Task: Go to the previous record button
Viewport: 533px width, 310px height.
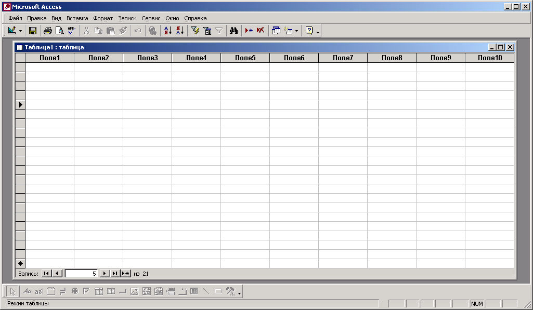Action: [57, 273]
